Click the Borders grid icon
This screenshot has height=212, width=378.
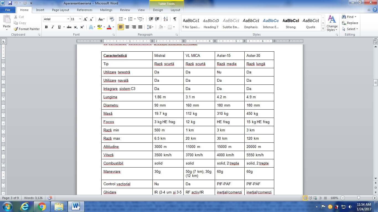(x=170, y=27)
